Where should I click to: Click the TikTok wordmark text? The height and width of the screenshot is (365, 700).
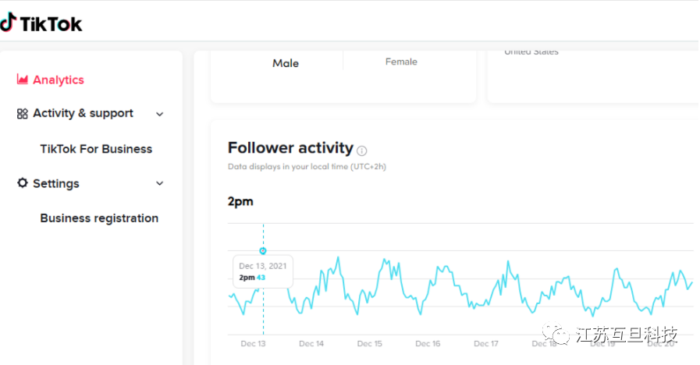pyautogui.click(x=51, y=23)
